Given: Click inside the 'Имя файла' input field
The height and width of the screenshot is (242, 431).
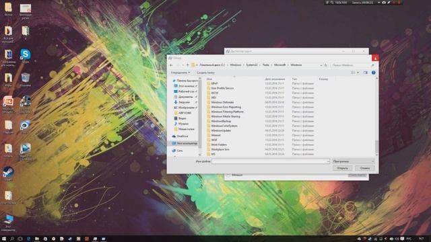Looking at the screenshot, I should click(271, 161).
